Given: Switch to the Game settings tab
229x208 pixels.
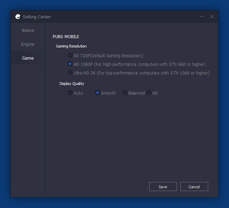Looking at the screenshot, I should point(28,58).
